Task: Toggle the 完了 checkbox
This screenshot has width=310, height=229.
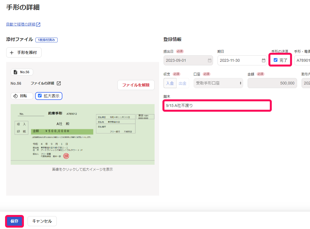Action: click(275, 60)
